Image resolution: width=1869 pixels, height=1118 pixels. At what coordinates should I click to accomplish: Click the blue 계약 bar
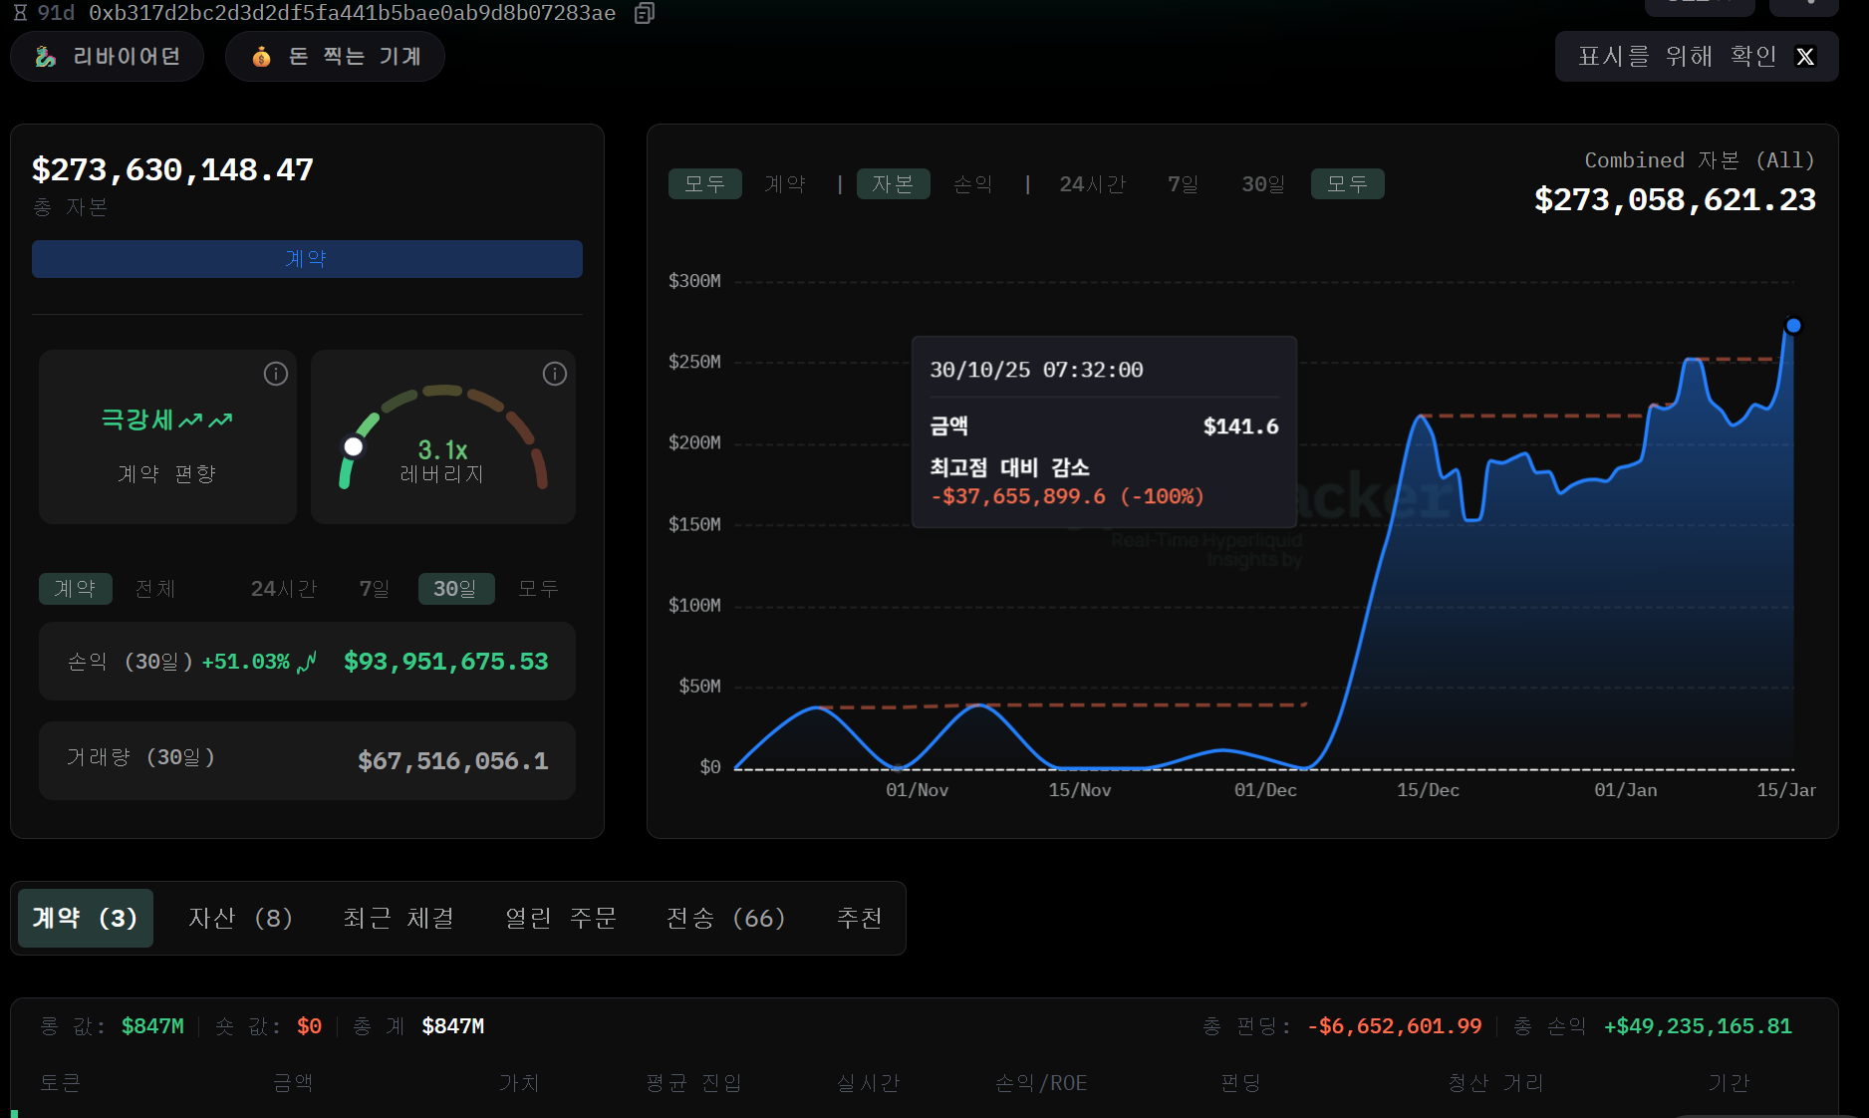click(x=307, y=259)
